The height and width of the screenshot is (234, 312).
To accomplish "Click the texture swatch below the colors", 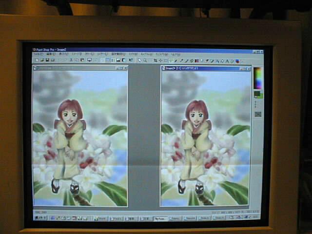I will coord(258,114).
